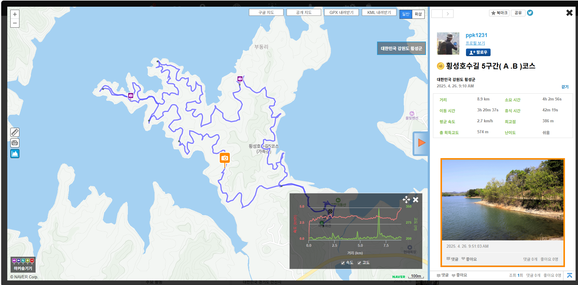Click the track title 횡성호수길 5구간
Screen dimensions: 578x285
(x=490, y=66)
